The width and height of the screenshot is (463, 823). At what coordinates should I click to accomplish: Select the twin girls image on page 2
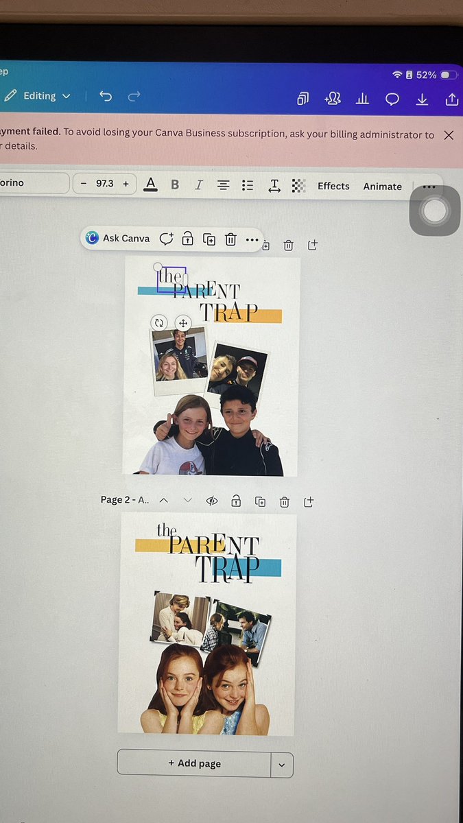point(205,689)
